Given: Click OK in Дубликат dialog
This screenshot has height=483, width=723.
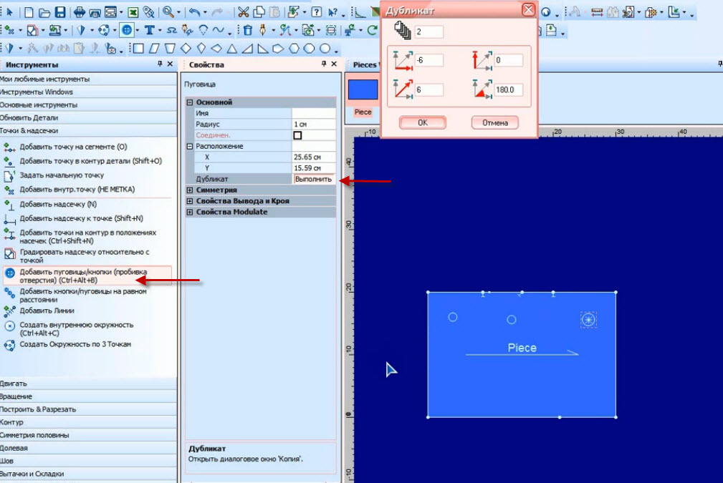Looking at the screenshot, I should tap(422, 123).
